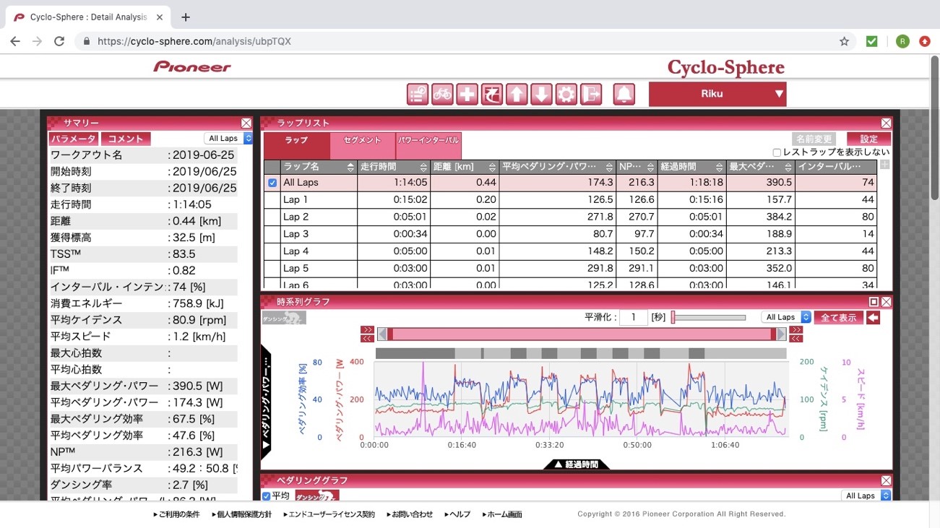Click the 全て表示 button
Viewport: 940px width, 528px height.
[838, 317]
